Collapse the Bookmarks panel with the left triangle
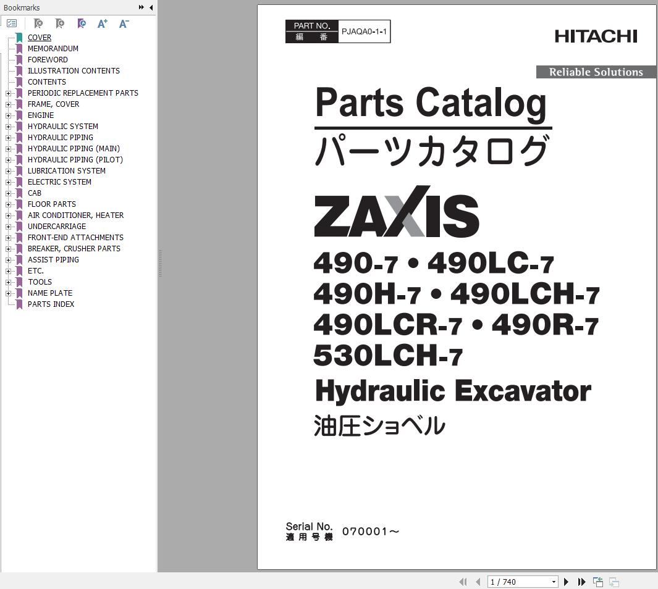Screen dimensions: 658x589 [151, 7]
